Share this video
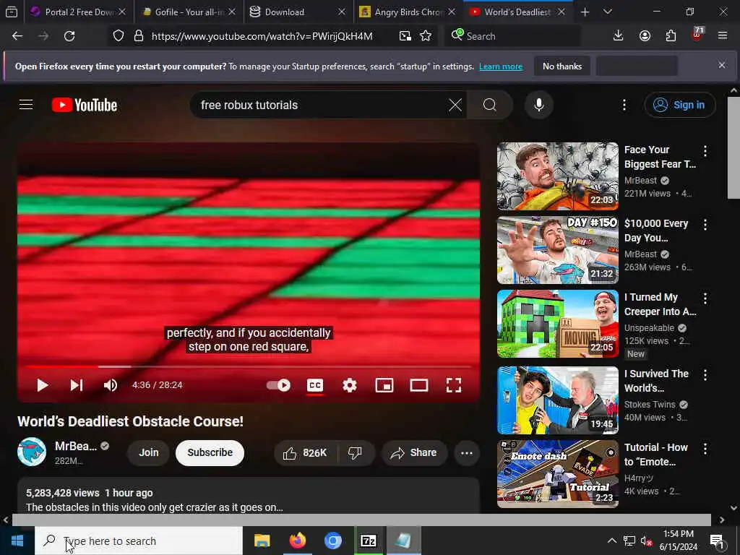 (413, 453)
